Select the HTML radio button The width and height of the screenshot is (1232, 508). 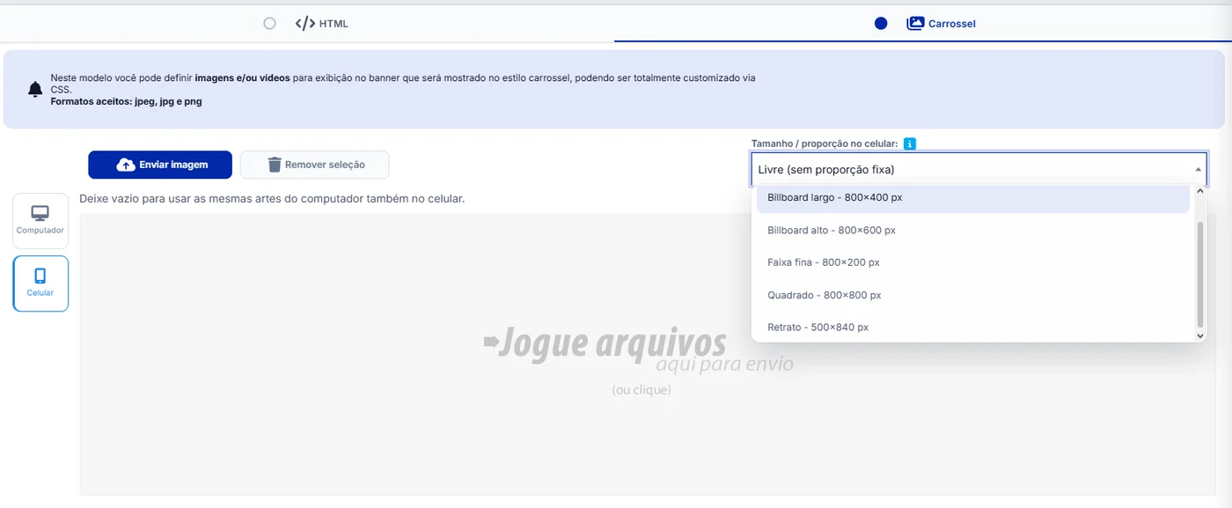pyautogui.click(x=269, y=24)
